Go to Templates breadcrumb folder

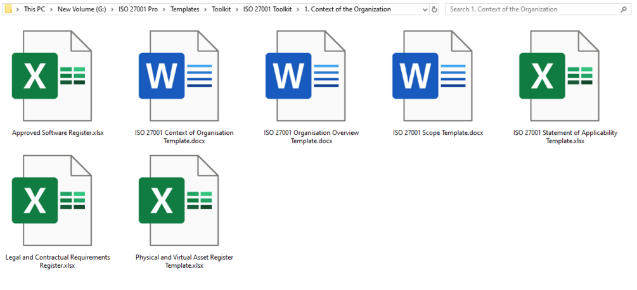[185, 9]
